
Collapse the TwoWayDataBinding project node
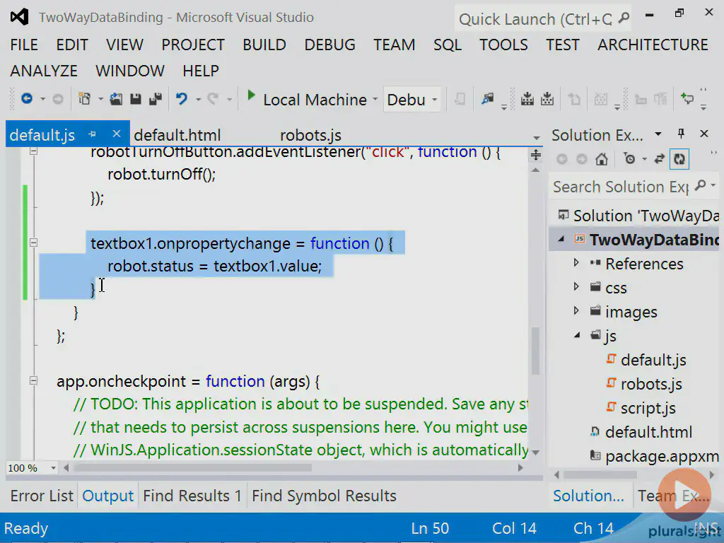point(561,239)
